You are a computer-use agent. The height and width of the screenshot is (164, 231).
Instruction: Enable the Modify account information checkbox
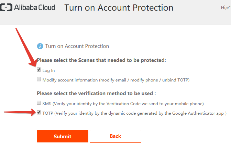[x=39, y=79]
